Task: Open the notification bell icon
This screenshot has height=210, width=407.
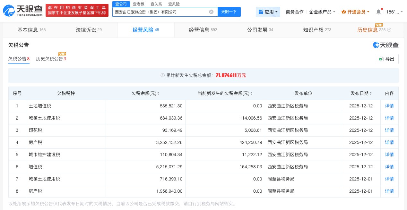Action: pos(378,12)
